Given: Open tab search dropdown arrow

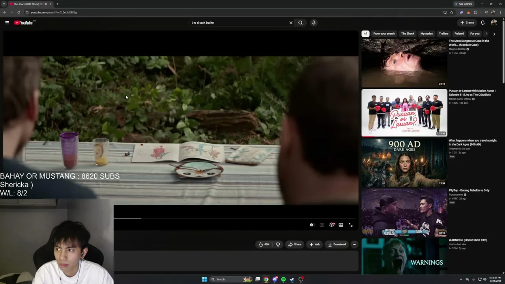Looking at the screenshot, I should pos(4,4).
